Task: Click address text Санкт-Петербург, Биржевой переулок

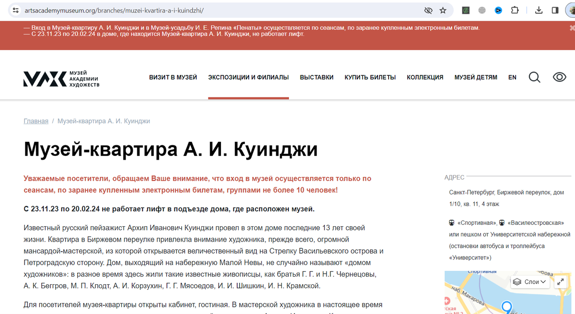Action: [507, 198]
